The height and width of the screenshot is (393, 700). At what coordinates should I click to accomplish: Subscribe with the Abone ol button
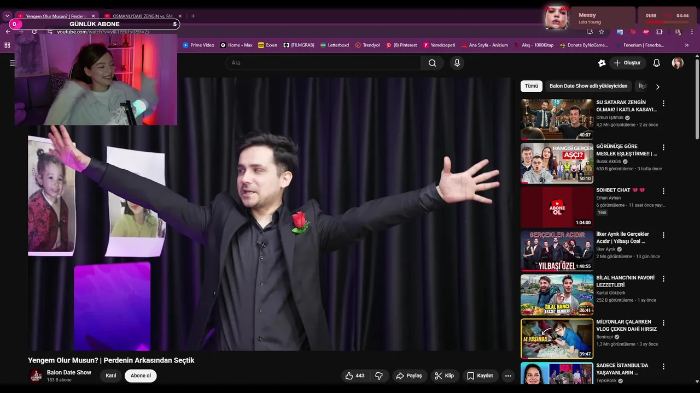coord(141,376)
